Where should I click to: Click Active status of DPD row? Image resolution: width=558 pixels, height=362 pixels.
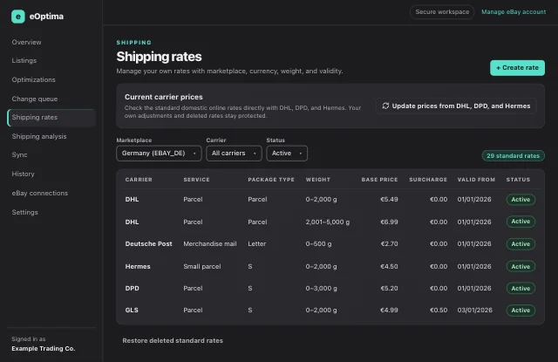(521, 289)
